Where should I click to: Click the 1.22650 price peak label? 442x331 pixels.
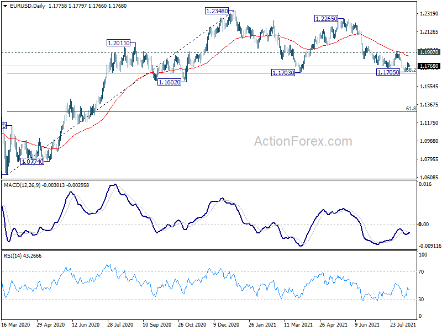(326, 19)
